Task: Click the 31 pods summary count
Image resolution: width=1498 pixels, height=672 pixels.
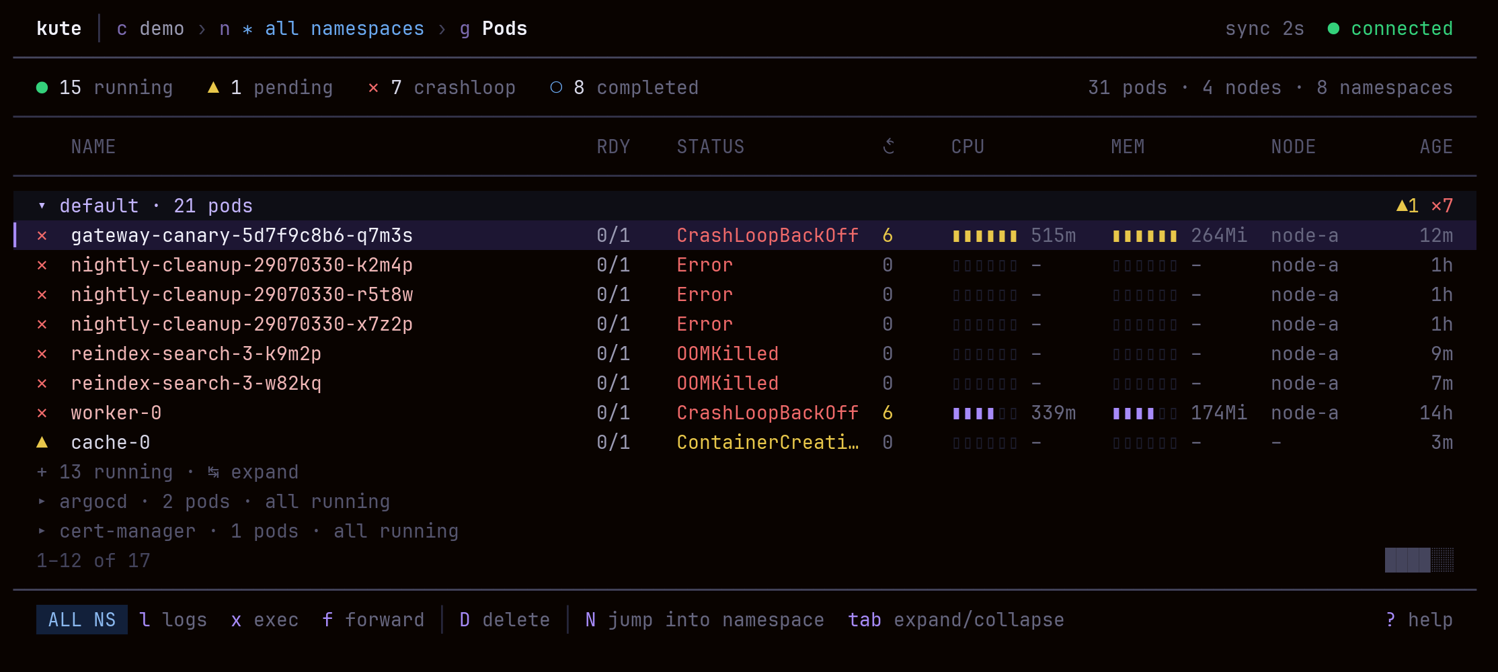Action: 1128,88
